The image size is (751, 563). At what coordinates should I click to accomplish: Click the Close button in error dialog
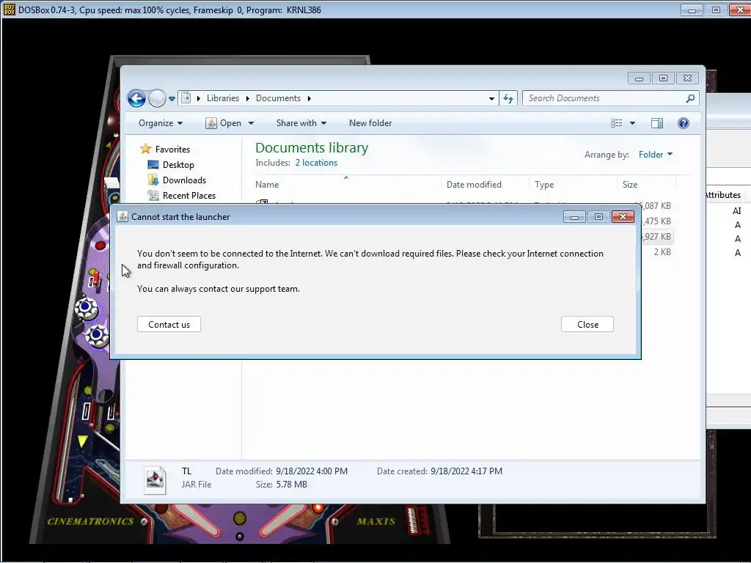click(587, 324)
